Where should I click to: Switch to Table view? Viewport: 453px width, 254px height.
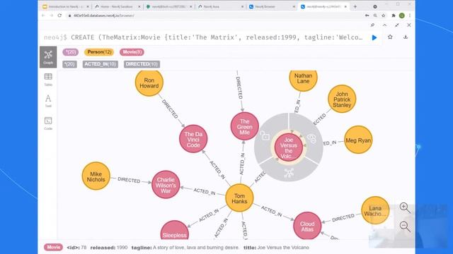(x=48, y=80)
